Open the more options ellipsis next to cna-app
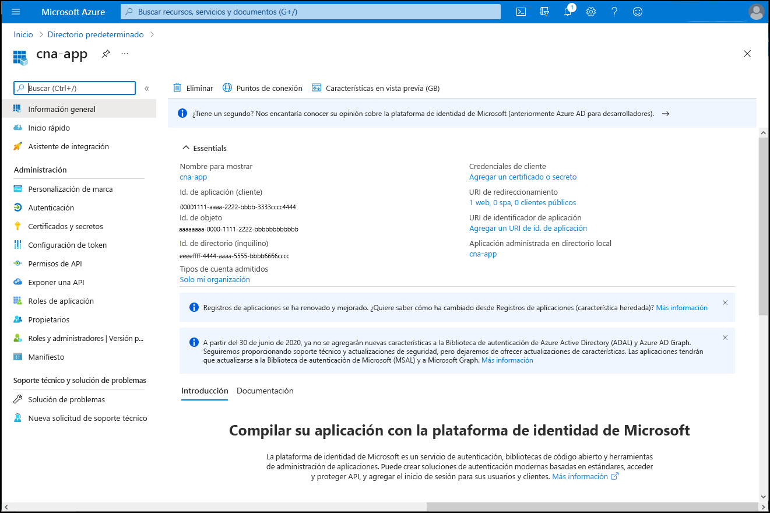 coord(125,54)
